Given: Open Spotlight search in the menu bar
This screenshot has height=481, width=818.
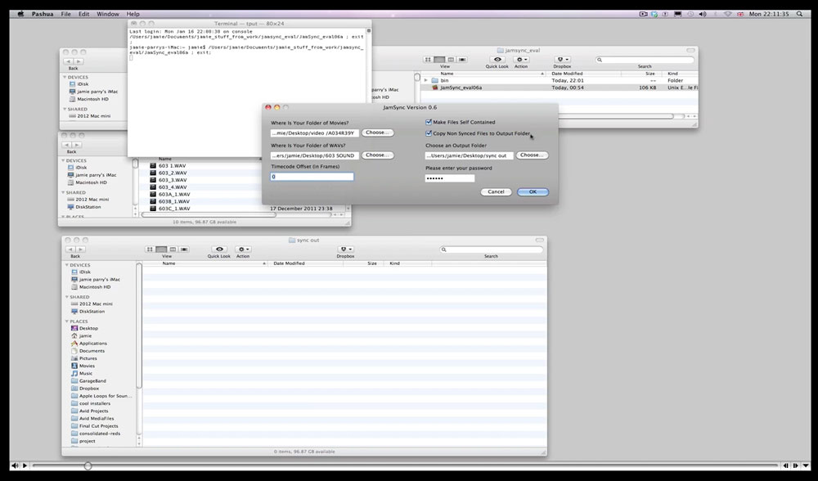Looking at the screenshot, I should click(x=799, y=14).
